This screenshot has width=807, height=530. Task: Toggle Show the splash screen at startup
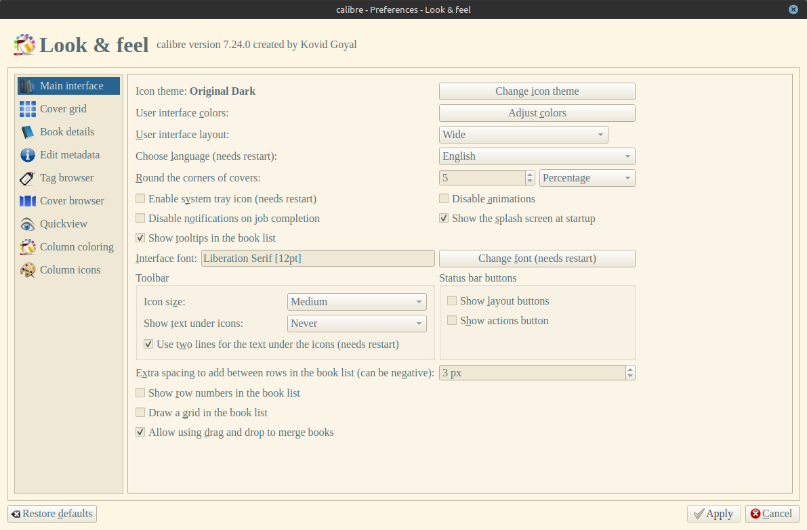(444, 218)
